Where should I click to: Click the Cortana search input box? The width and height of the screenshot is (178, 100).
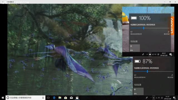[x=25, y=97]
